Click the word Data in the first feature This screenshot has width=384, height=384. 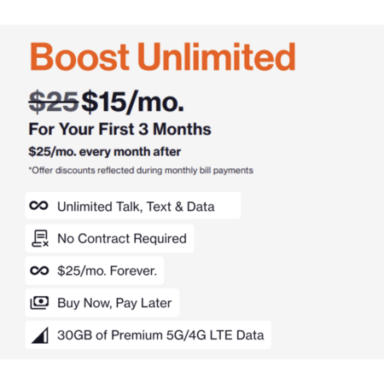click(x=201, y=207)
